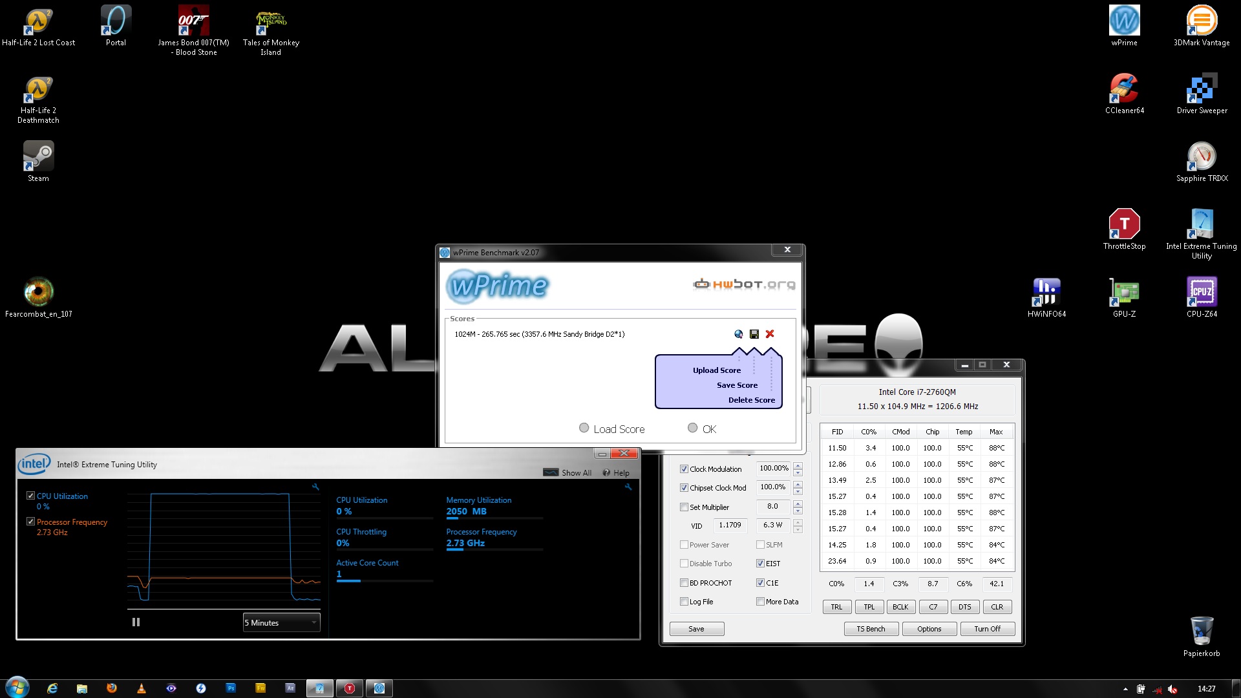Click the wPrime upload score globe icon
This screenshot has height=698, width=1241.
[738, 334]
